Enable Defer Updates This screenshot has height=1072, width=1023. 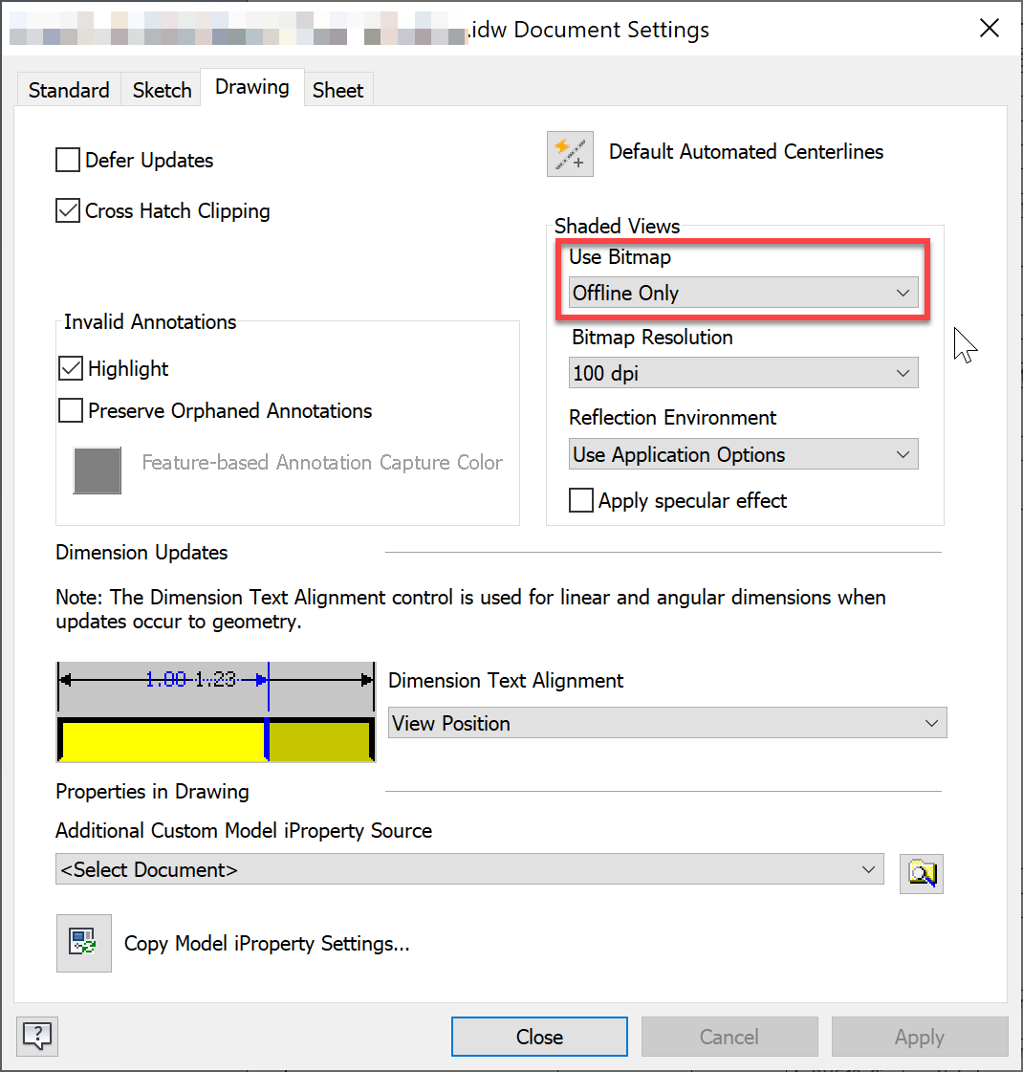point(67,160)
